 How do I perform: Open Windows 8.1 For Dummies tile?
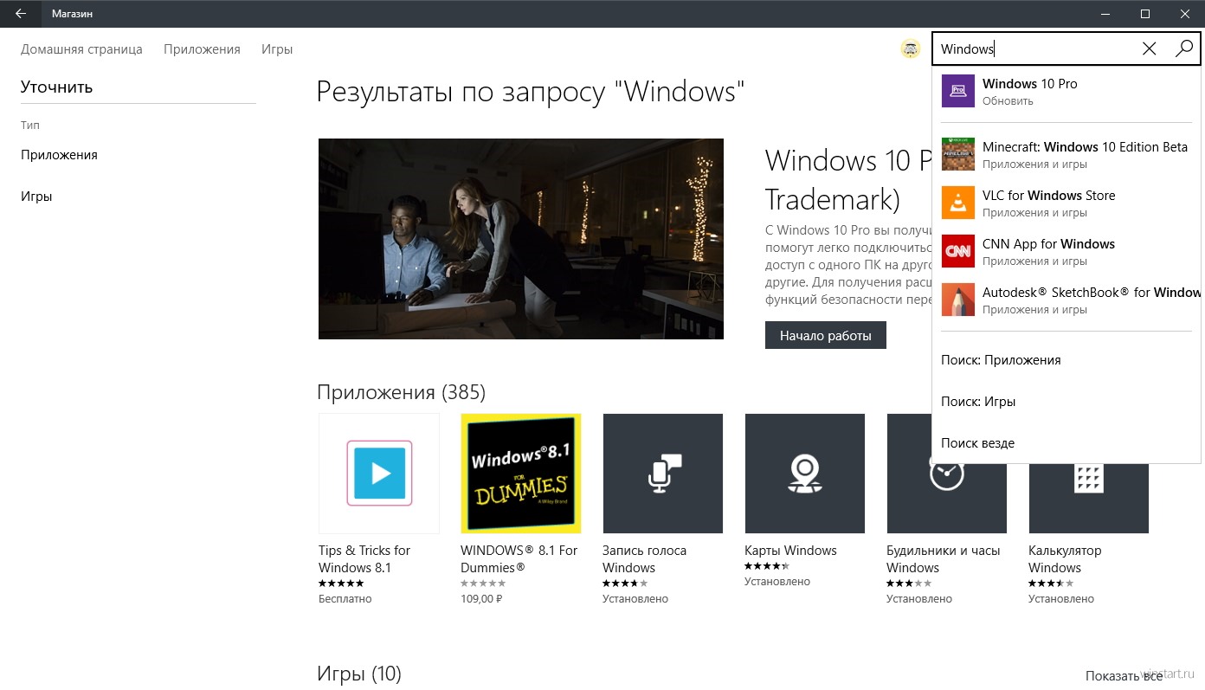click(521, 473)
